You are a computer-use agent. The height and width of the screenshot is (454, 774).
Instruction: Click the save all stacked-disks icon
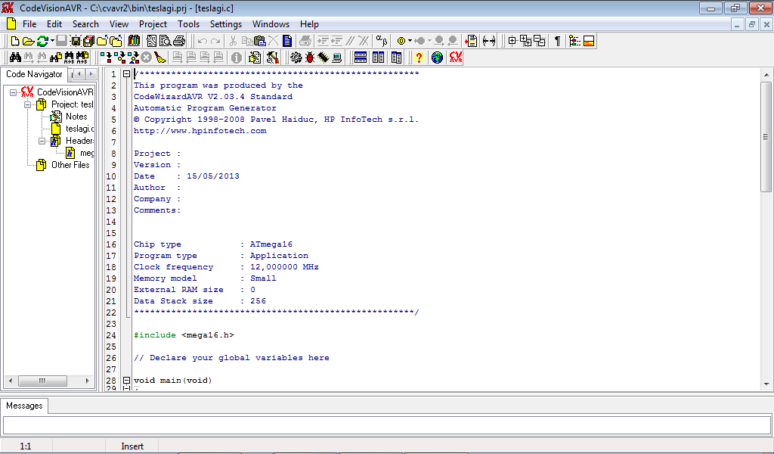(x=89, y=41)
